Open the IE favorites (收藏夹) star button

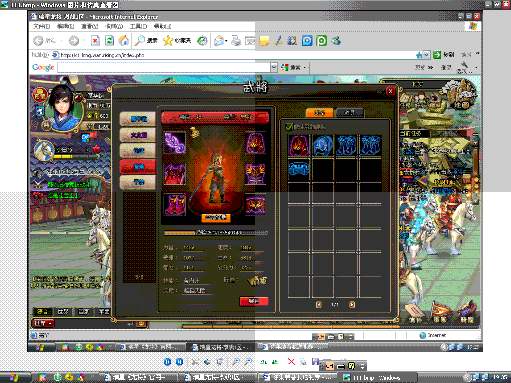tap(177, 41)
